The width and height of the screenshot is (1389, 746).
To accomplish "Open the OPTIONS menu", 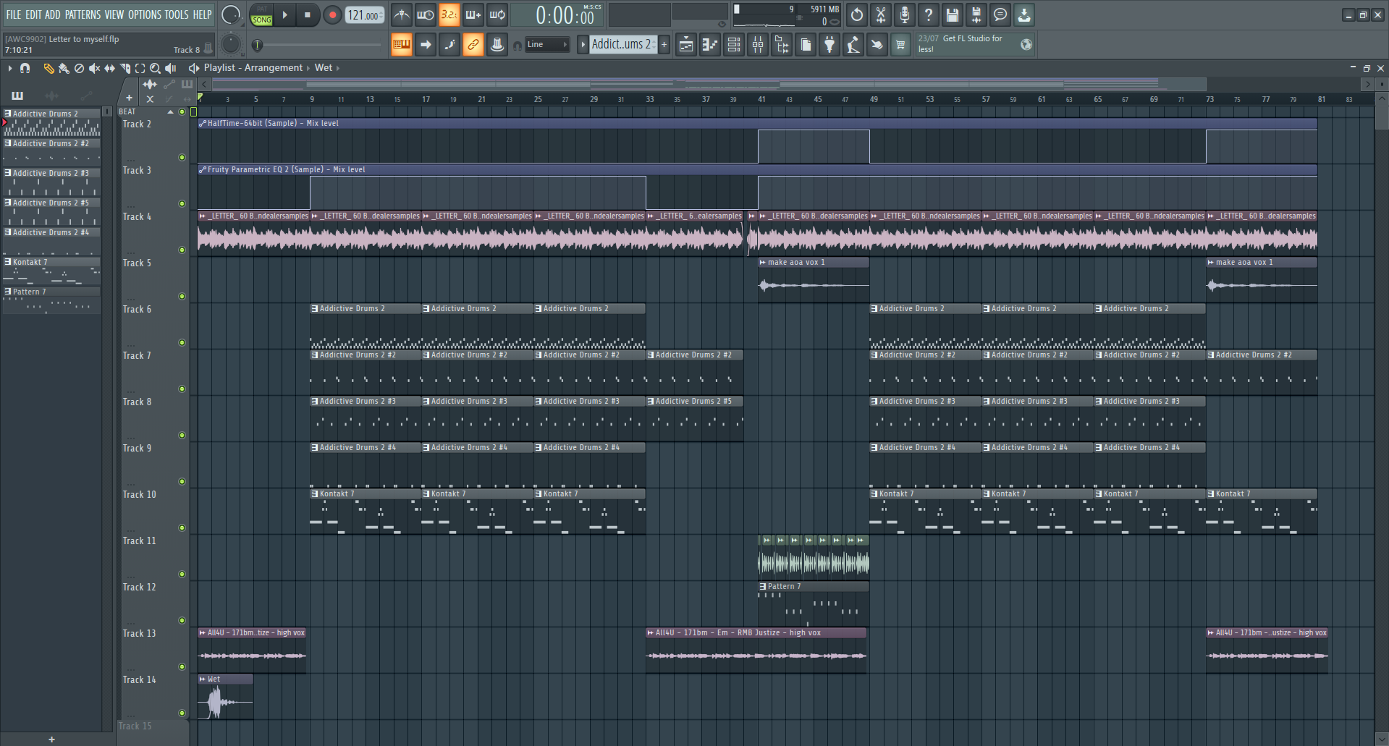I will [145, 14].
